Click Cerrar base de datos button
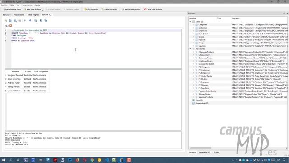 pyautogui.click(x=153, y=9)
